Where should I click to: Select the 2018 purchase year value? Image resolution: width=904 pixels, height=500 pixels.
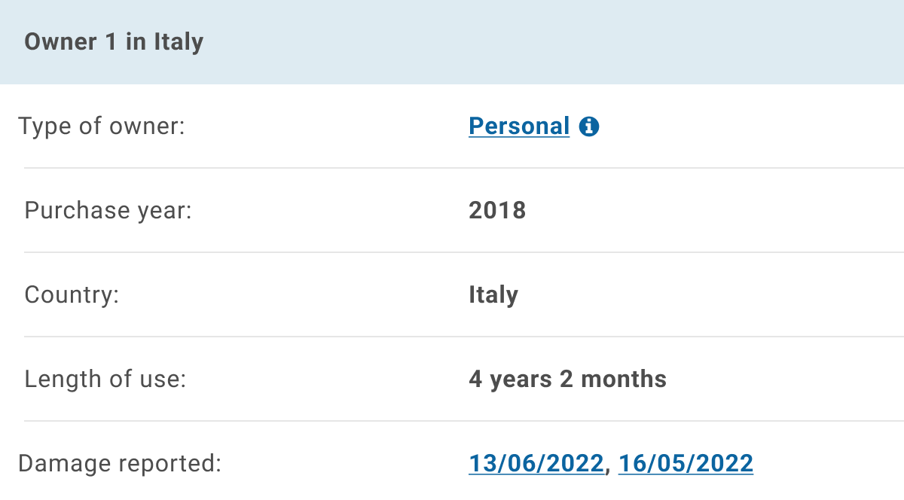click(497, 210)
